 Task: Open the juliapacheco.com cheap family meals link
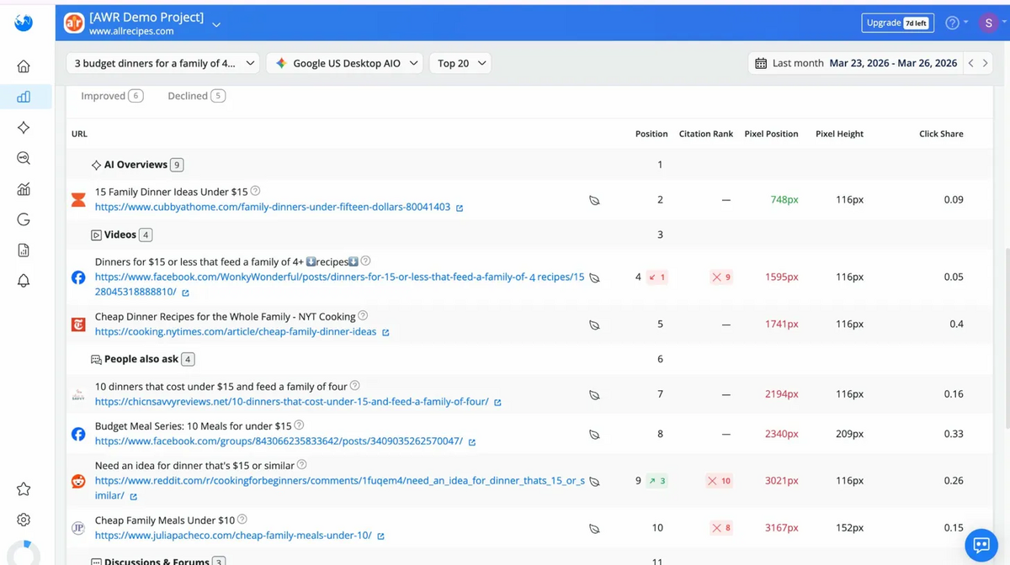coord(233,536)
